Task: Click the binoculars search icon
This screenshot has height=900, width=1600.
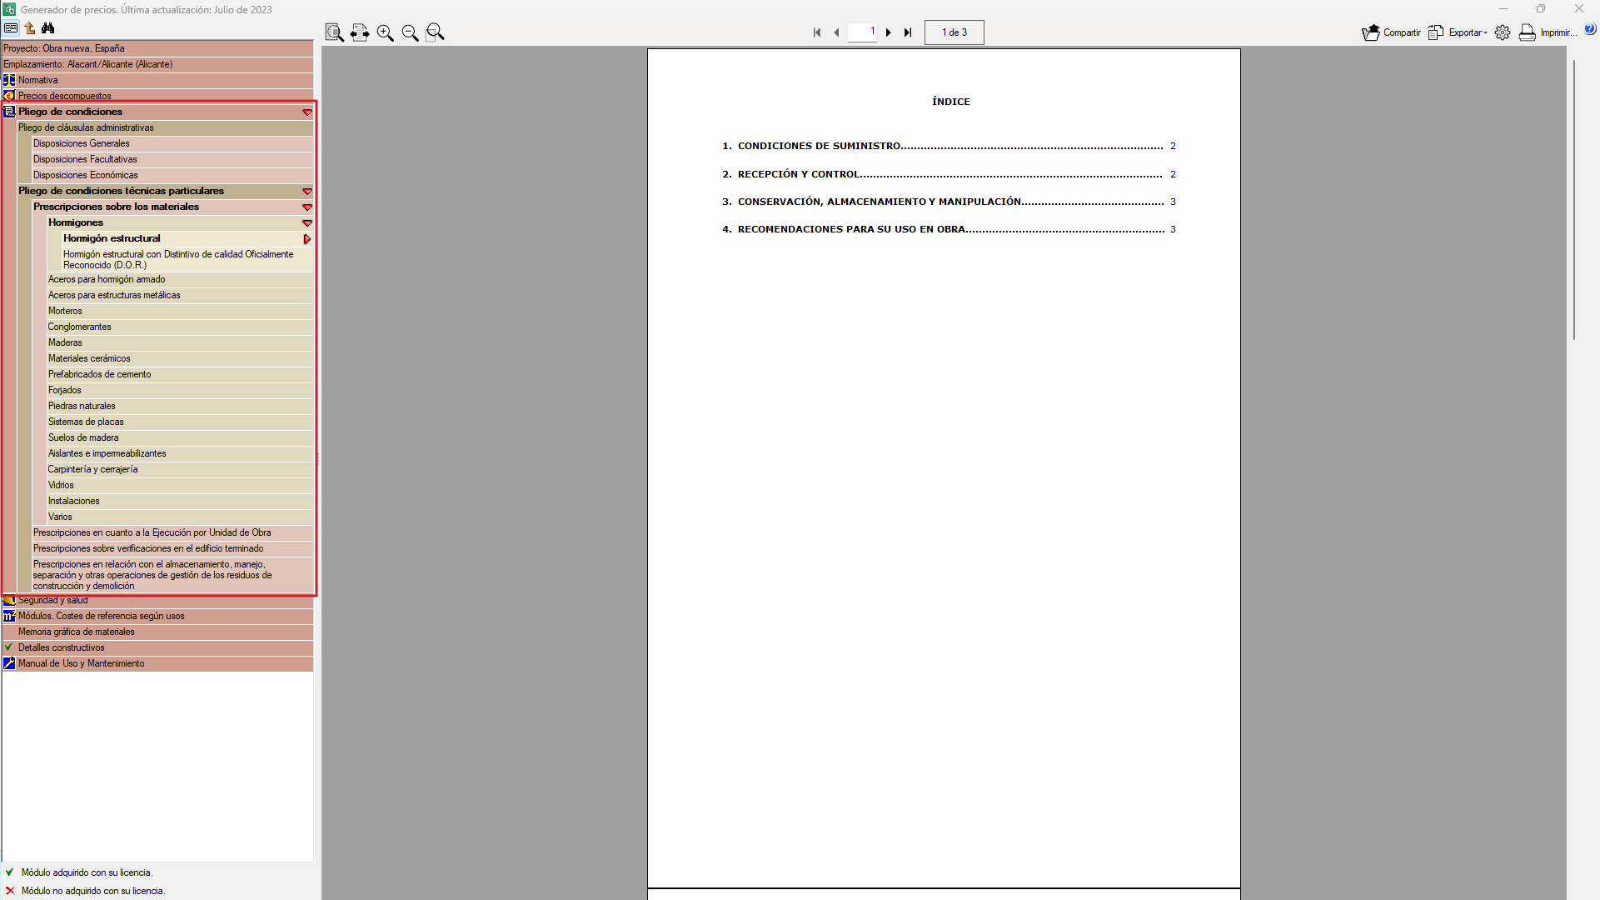Action: click(48, 28)
